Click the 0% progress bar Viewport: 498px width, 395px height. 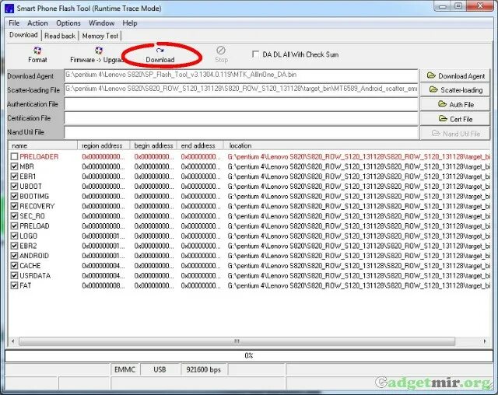click(249, 355)
